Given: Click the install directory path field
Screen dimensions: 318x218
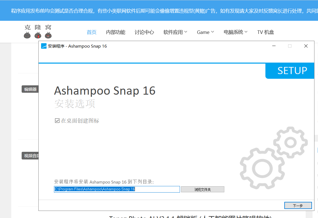Looking at the screenshot, I should click(x=117, y=189).
